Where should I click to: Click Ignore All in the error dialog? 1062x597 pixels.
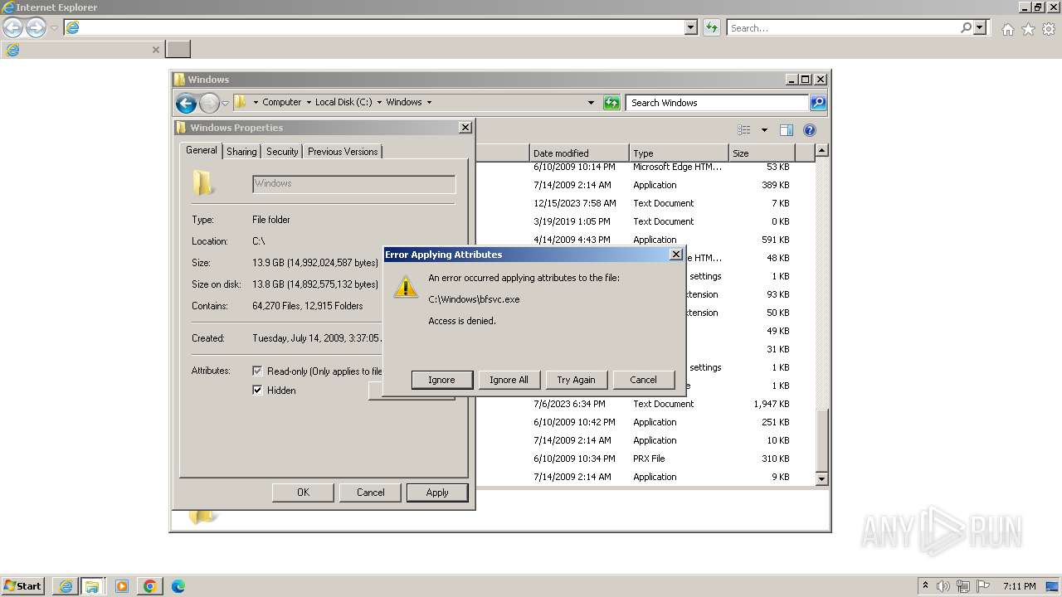pos(509,380)
